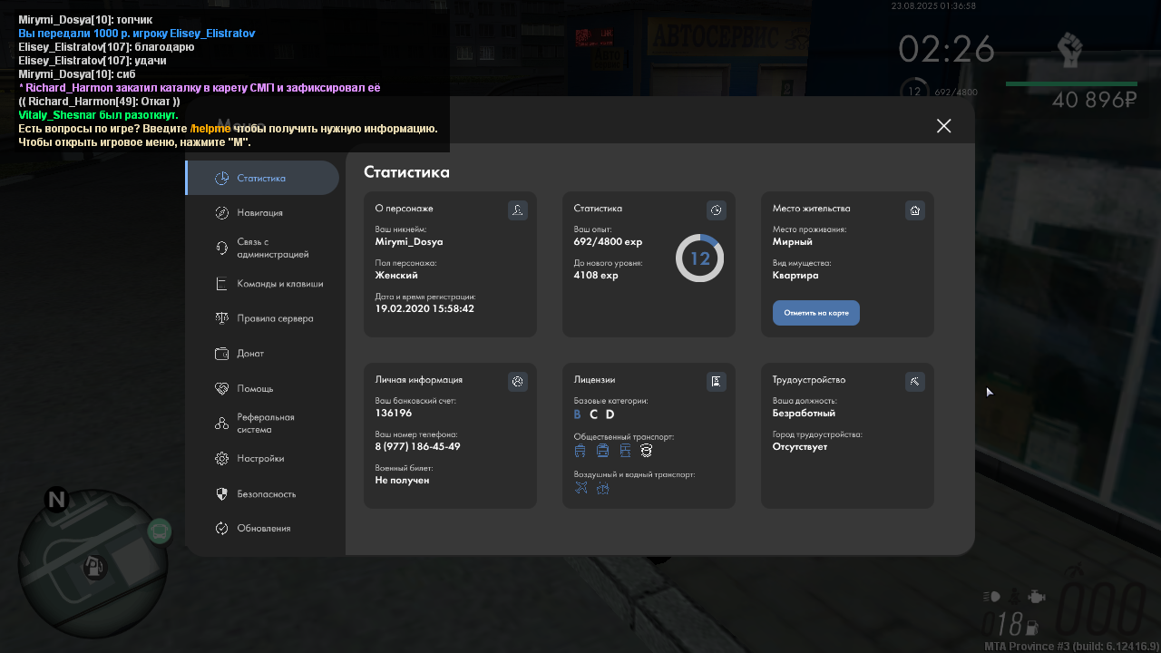This screenshot has height=653, width=1161.
Task: Click the 4108 exp value
Action: pos(596,275)
